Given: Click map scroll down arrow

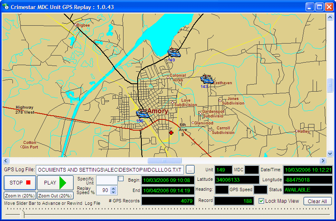Looking at the screenshot, I should pyautogui.click(x=330, y=153).
